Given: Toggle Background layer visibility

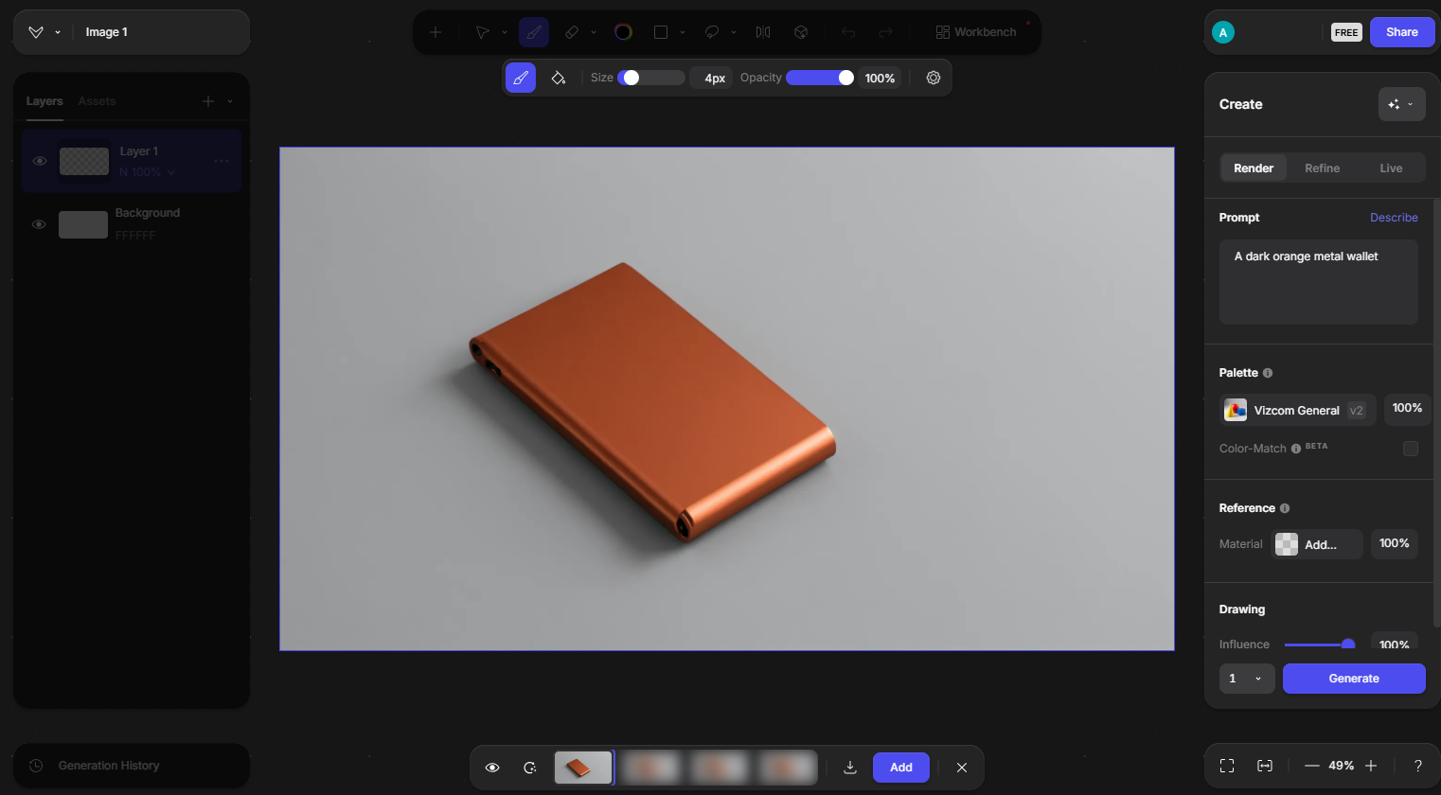Looking at the screenshot, I should 39,224.
